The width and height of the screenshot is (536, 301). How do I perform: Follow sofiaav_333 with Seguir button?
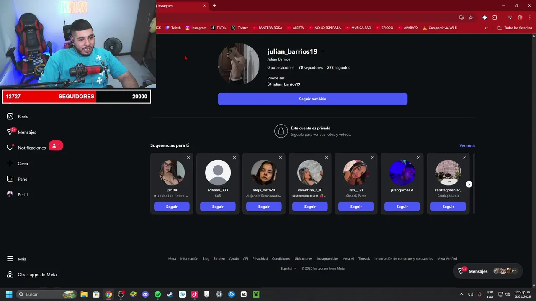[218, 207]
